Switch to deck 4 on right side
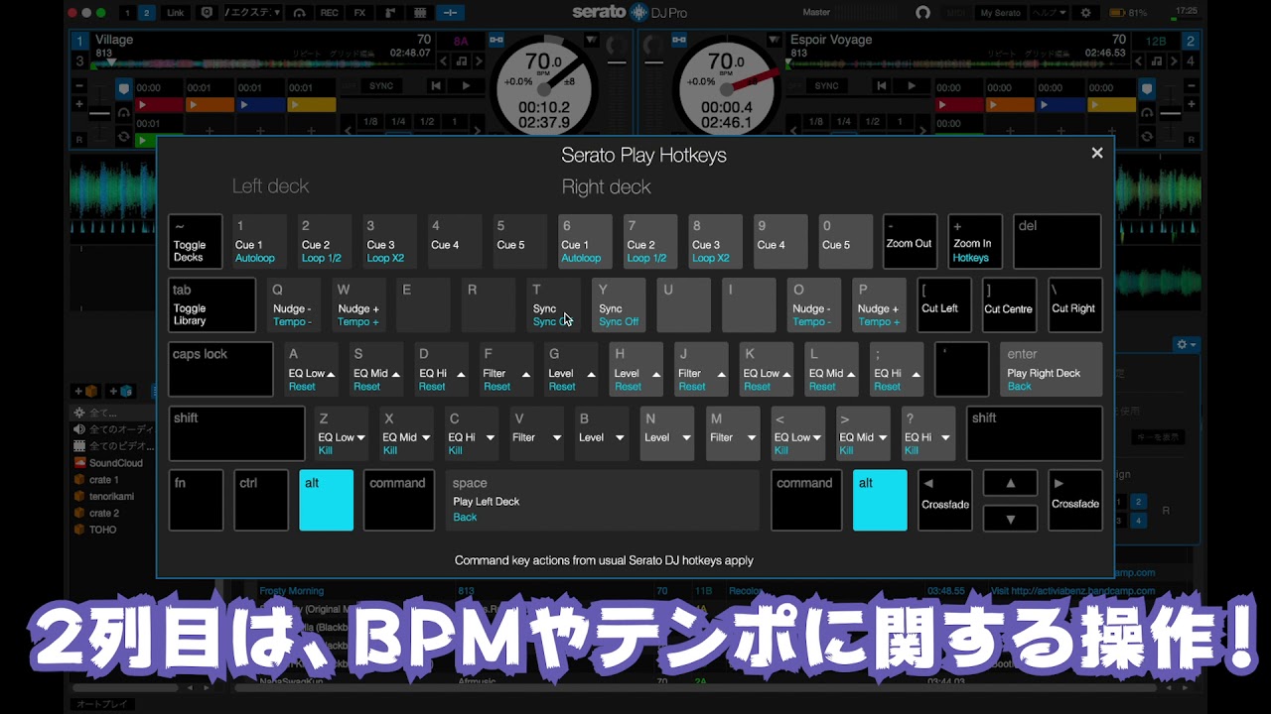The height and width of the screenshot is (714, 1271). click(x=1191, y=61)
